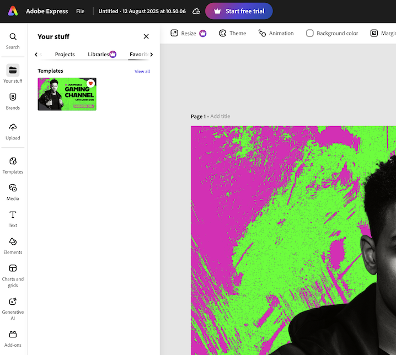Screen dimensions: 396x355
Task: Select the page canvas image
Action: [x=293, y=240]
